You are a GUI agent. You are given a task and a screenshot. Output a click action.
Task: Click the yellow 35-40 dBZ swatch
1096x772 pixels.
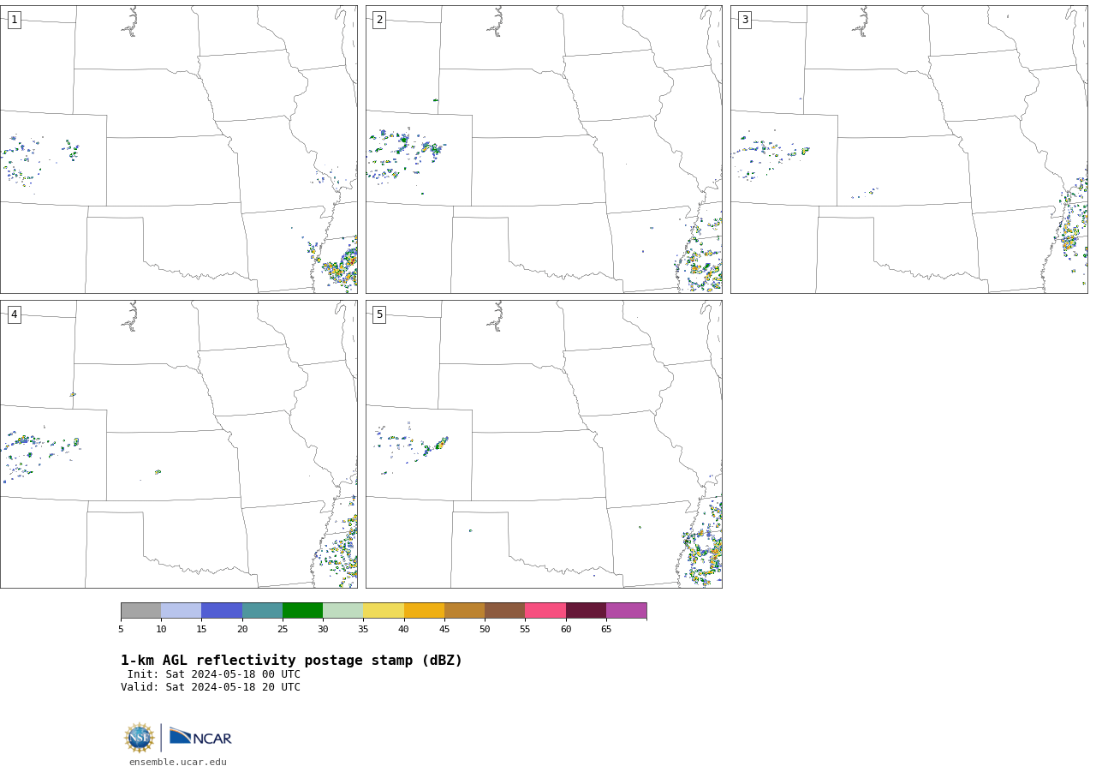pos(384,610)
